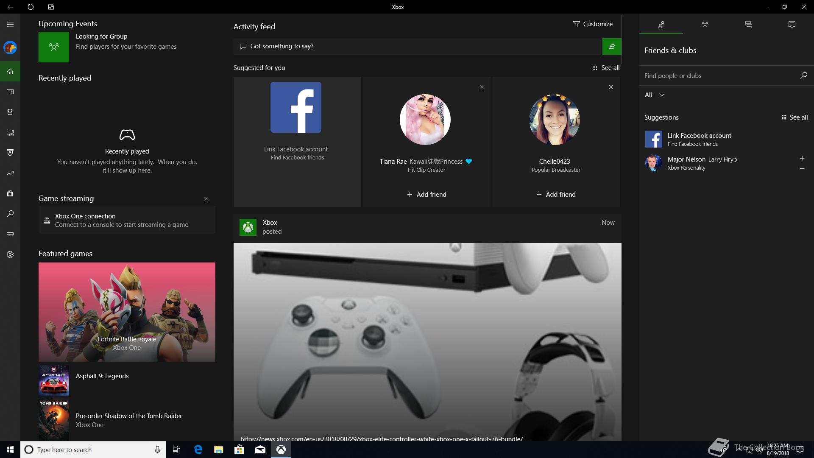Open the Shadow of the Tomb Raider thumbnail
The image size is (814, 458).
(x=54, y=420)
